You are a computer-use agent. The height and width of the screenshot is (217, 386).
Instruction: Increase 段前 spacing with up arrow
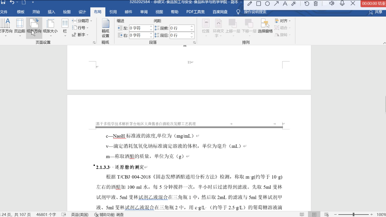point(192,26)
